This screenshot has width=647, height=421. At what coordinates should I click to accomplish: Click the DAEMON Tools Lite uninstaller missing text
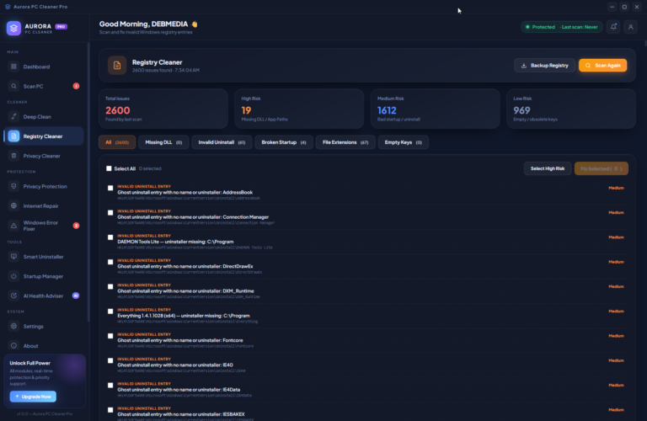click(x=175, y=242)
